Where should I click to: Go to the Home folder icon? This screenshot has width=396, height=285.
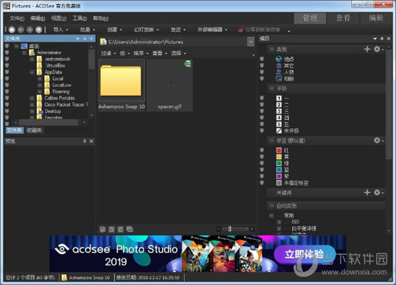point(12,30)
